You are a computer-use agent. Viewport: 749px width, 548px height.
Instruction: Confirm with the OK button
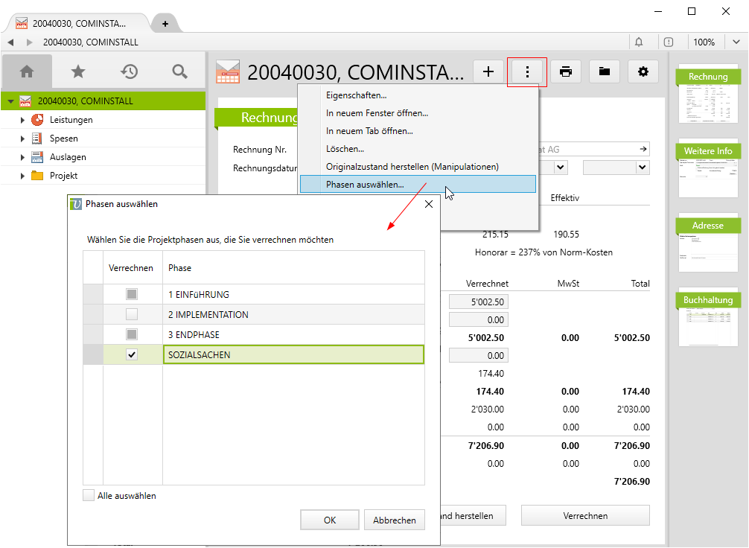(x=330, y=520)
